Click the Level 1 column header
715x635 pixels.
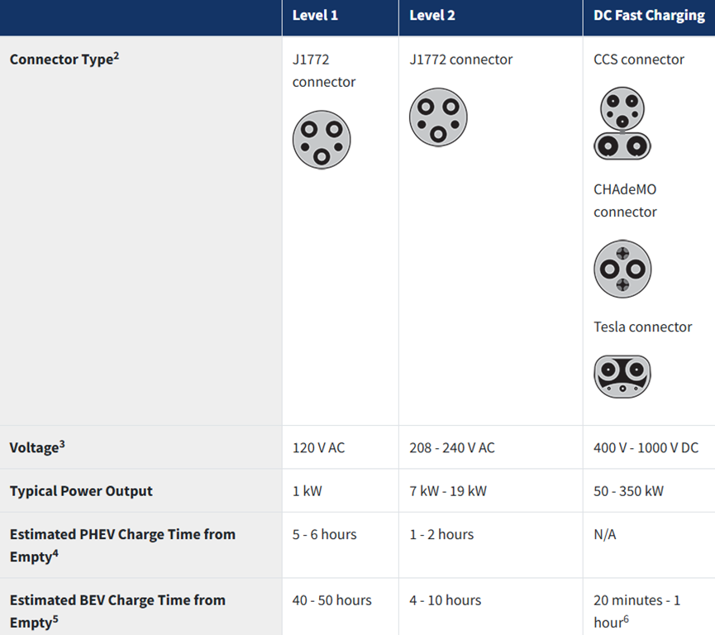pyautogui.click(x=315, y=16)
